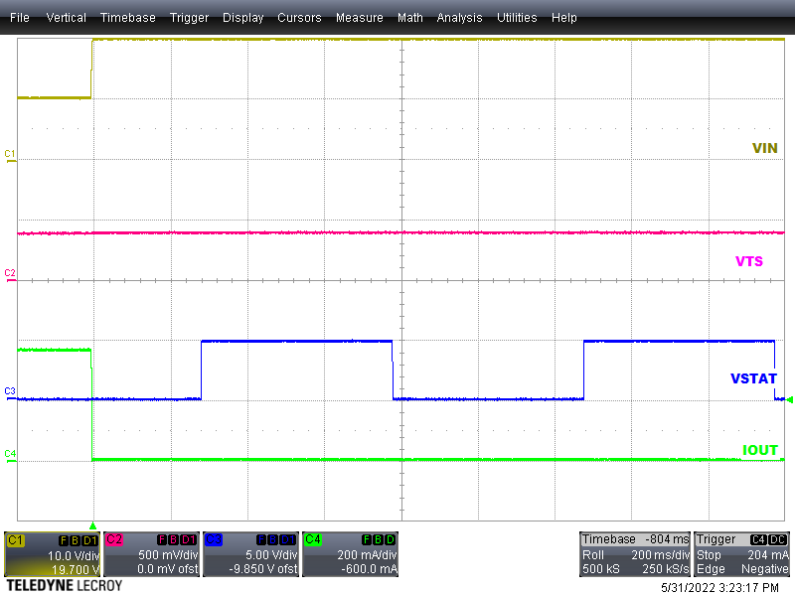Image resolution: width=795 pixels, height=596 pixels.
Task: Open the C1 channel descriptor box
Action: coord(52,554)
